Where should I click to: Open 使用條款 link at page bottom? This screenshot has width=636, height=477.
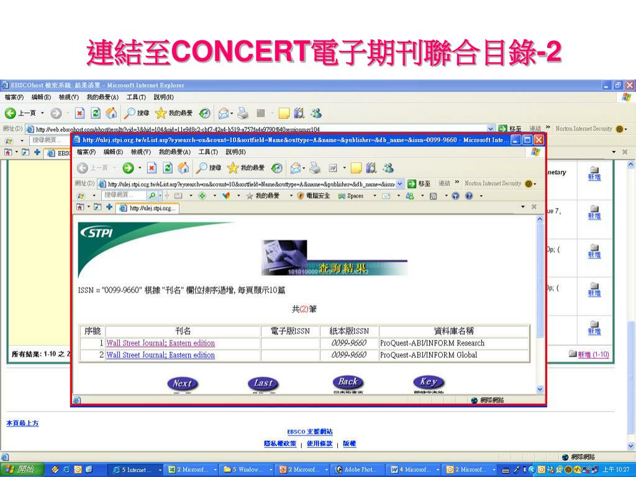[320, 443]
